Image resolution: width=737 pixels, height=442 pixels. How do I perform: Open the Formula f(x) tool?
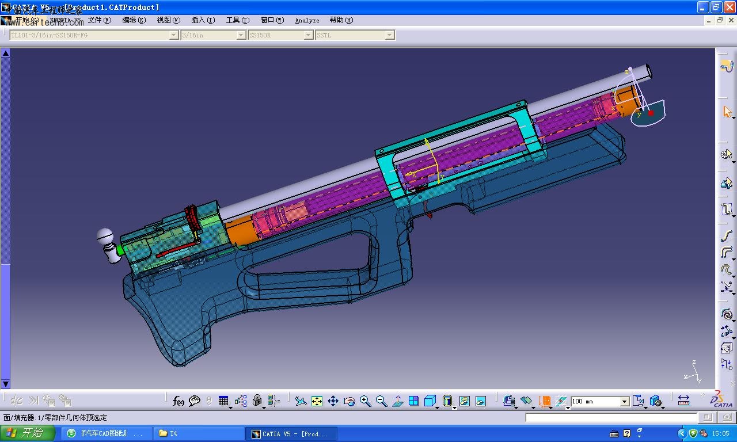tap(178, 401)
